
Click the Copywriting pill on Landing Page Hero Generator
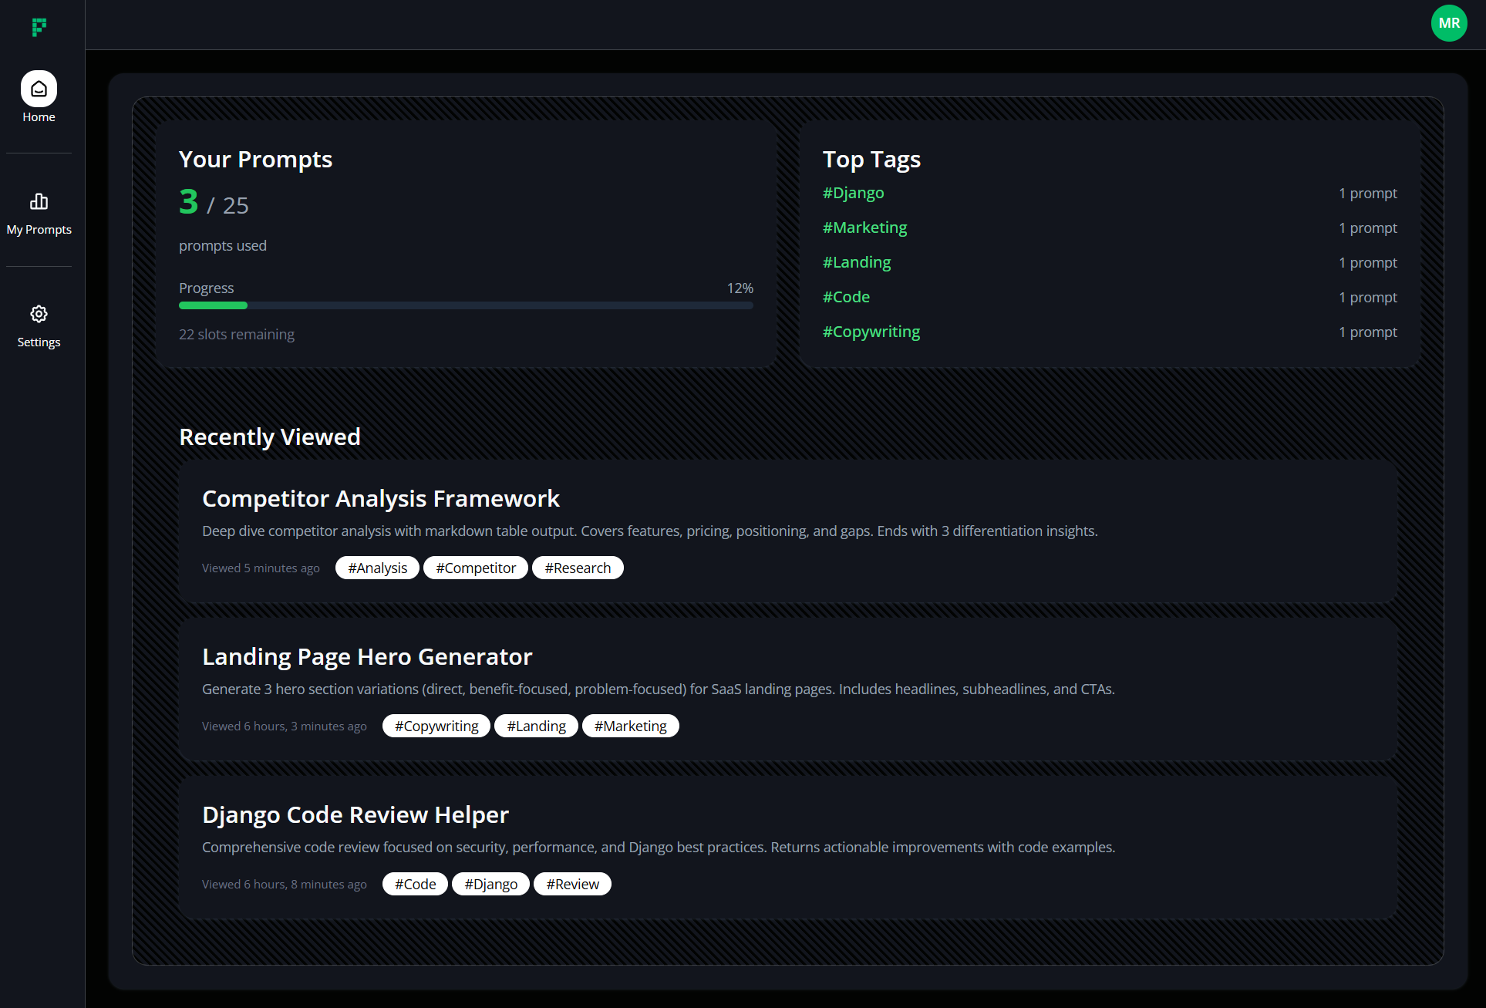(436, 726)
